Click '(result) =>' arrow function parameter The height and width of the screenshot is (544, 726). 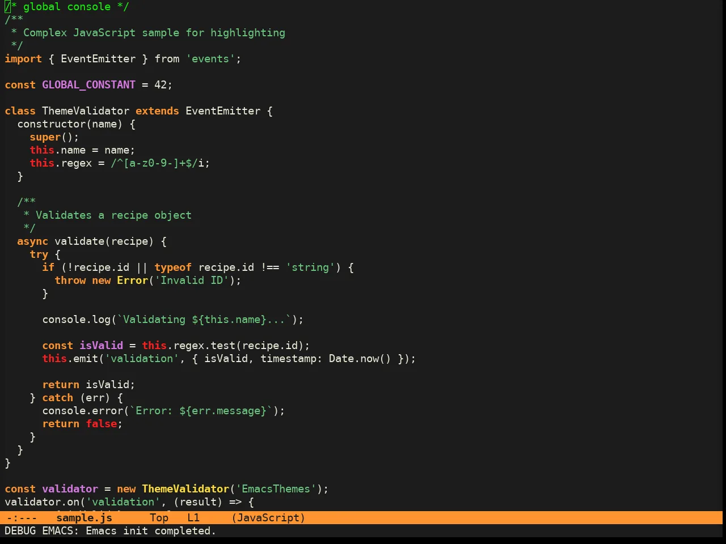pos(208,502)
